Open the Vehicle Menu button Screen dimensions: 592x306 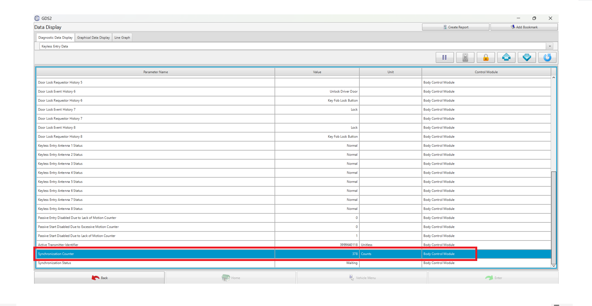coord(362,278)
